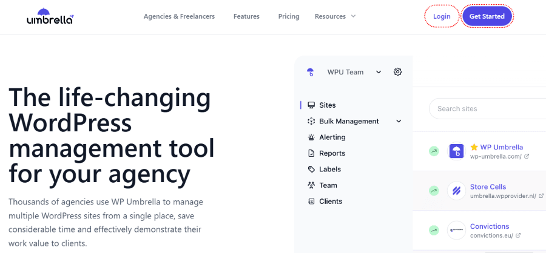
Task: Open Agencies & Freelancers nav item
Action: (179, 16)
